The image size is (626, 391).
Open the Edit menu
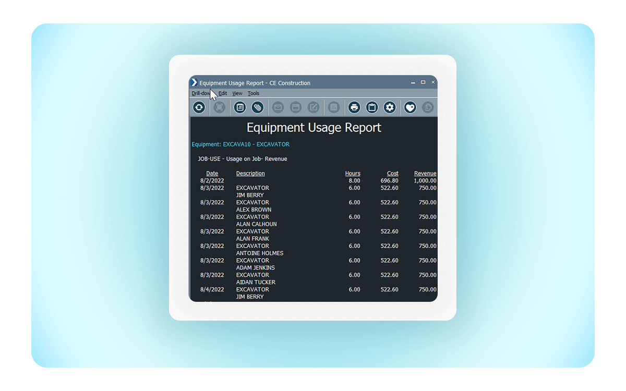223,93
